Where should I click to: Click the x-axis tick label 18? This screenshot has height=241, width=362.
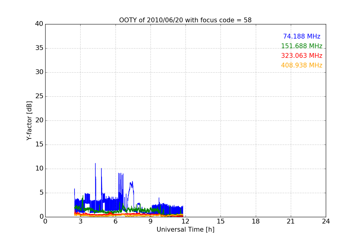[256, 221]
